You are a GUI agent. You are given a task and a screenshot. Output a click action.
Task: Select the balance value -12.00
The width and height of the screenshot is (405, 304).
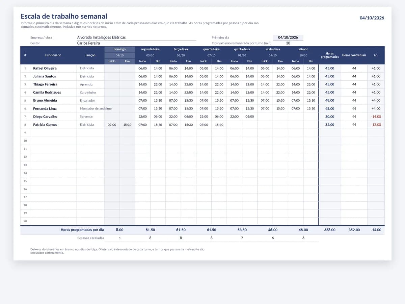tap(376, 125)
